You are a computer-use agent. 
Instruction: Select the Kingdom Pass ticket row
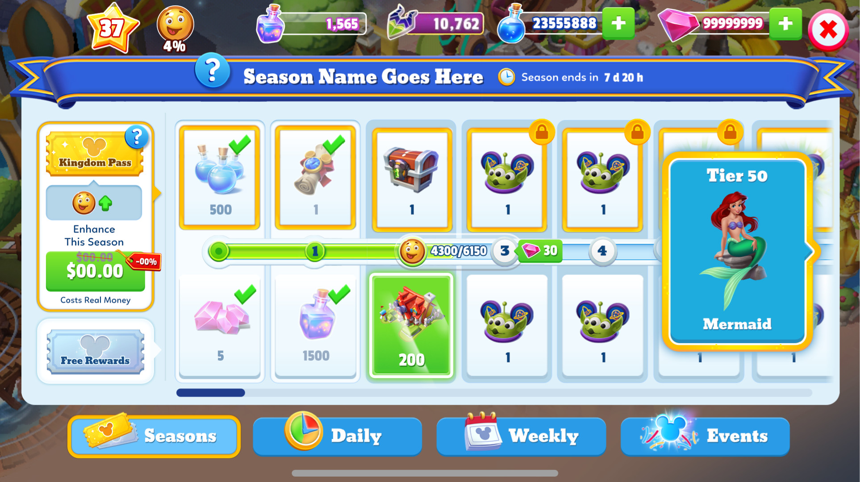[x=95, y=154]
